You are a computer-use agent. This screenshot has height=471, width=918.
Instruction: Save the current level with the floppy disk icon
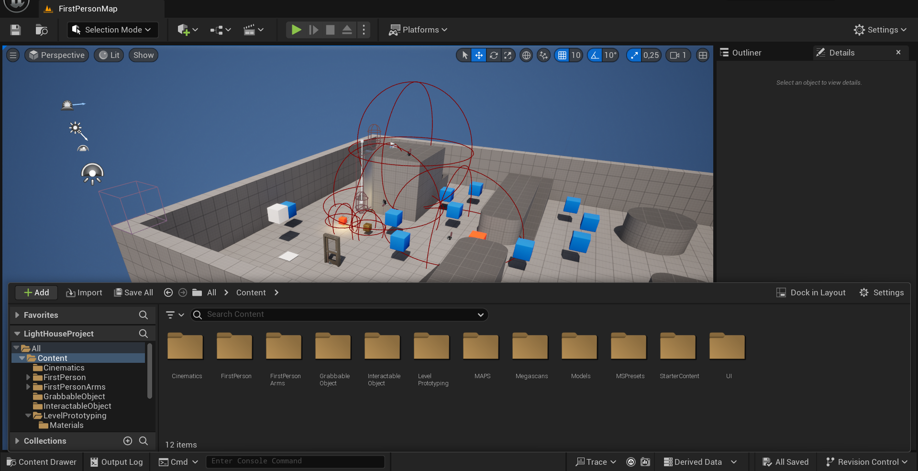(x=15, y=30)
